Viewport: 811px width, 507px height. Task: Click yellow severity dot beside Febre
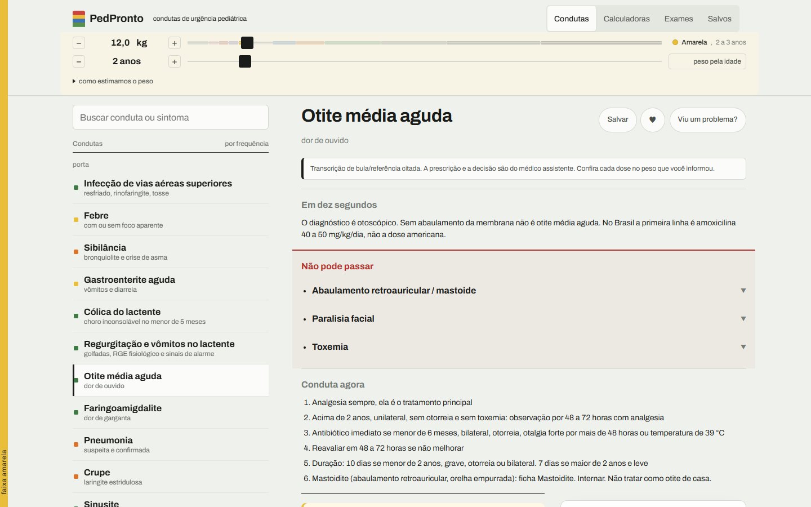point(76,220)
